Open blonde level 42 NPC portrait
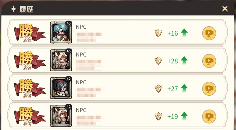The image size is (236, 130). tap(61, 116)
